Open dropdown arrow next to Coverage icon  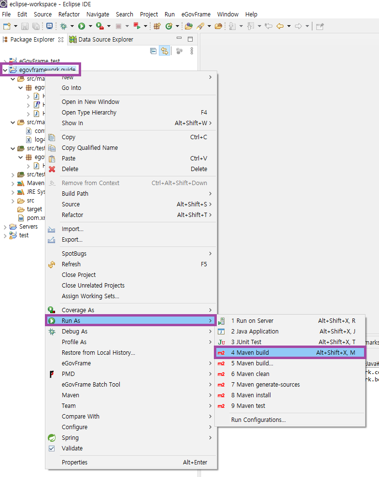click(x=109, y=26)
